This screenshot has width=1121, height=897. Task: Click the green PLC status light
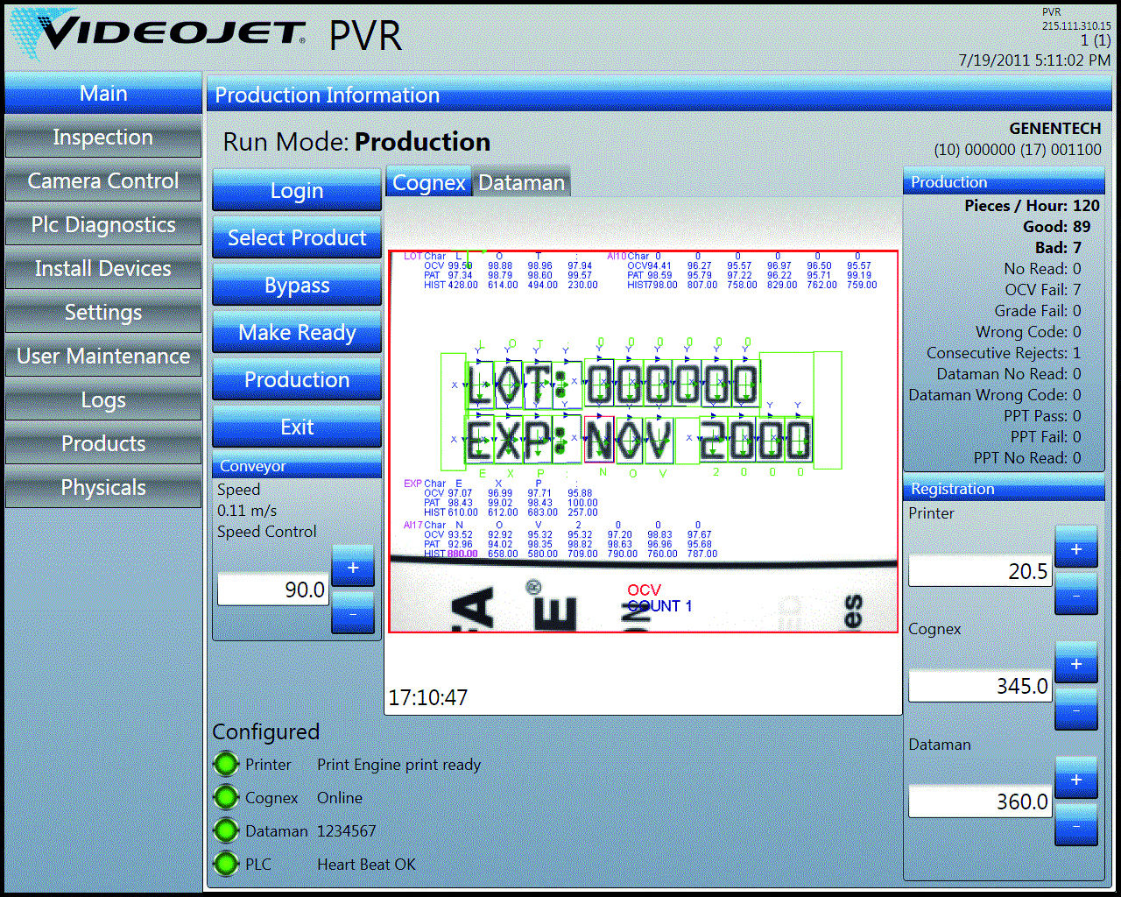(x=226, y=864)
